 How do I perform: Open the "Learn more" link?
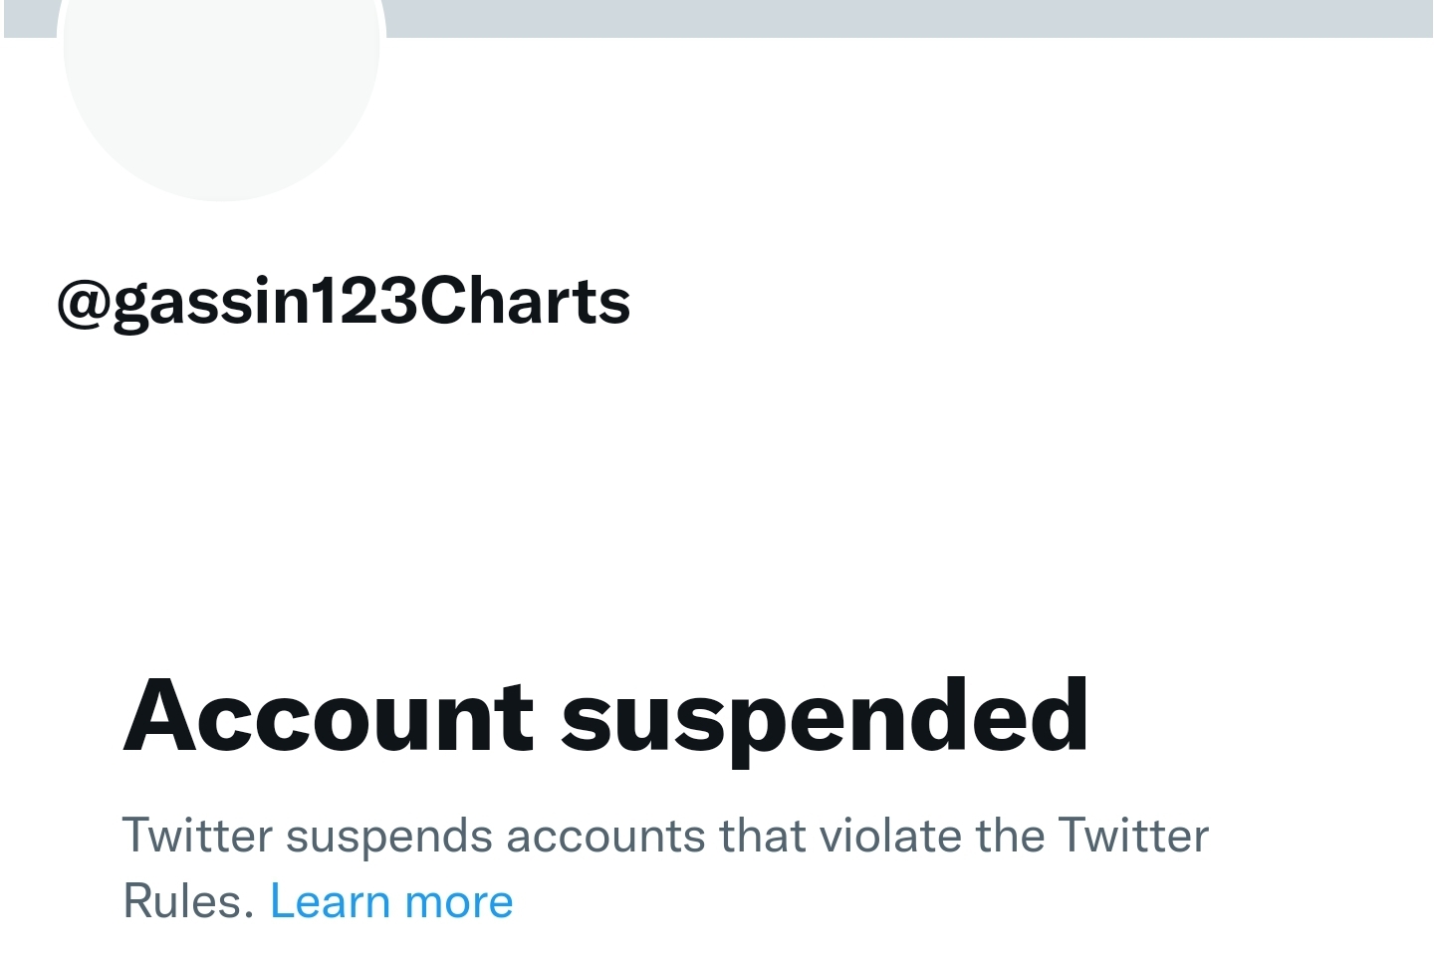(x=391, y=902)
